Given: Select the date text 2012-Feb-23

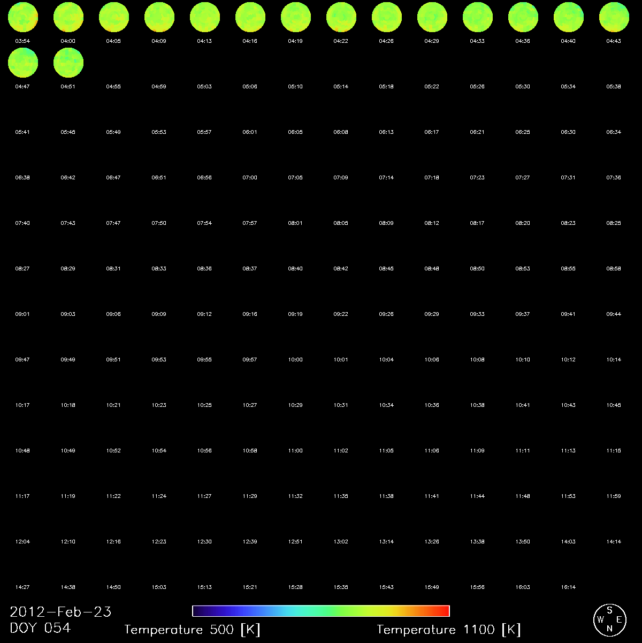Looking at the screenshot, I should click(x=61, y=612).
